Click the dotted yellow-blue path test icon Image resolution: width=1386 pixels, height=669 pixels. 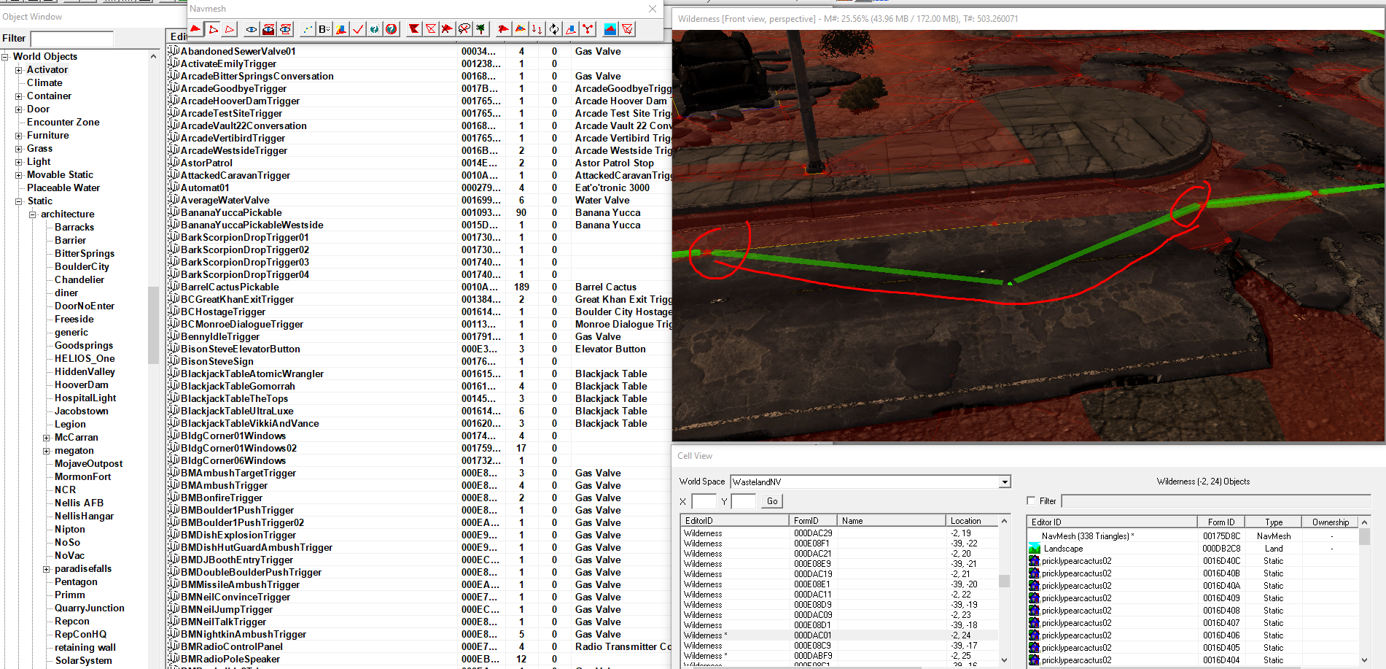coord(307,29)
